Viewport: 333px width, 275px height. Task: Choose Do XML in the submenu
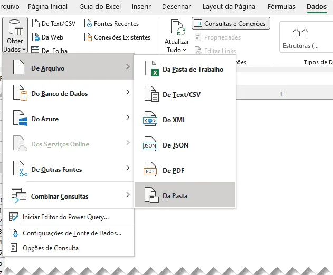(x=185, y=120)
